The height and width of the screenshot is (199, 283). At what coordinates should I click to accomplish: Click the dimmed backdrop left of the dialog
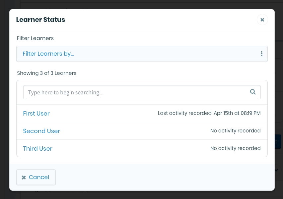tap(4, 99)
